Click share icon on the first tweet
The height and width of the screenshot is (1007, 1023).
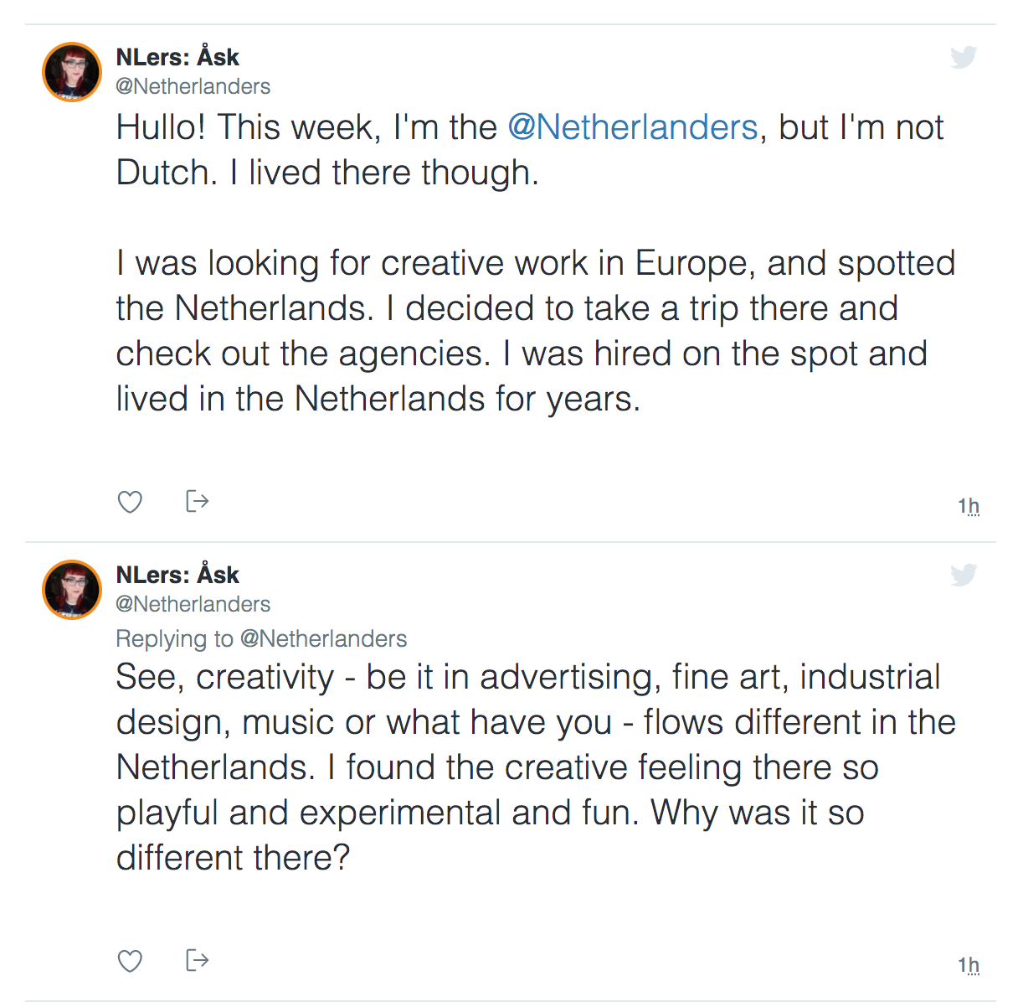click(x=197, y=501)
